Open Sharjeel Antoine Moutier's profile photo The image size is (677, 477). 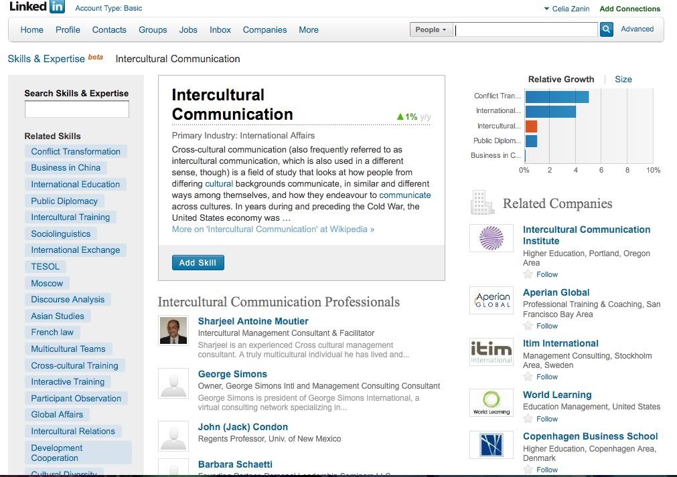pos(173,330)
